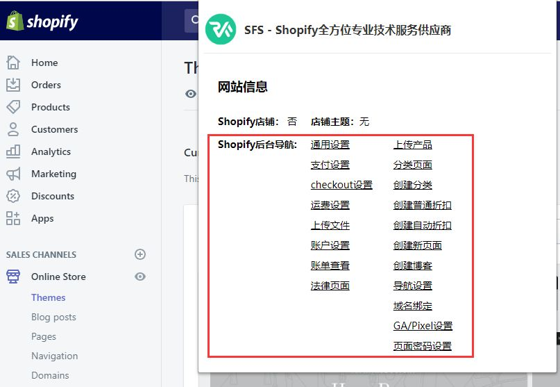
Task: Click the Marketing megaphone icon
Action: 13,174
